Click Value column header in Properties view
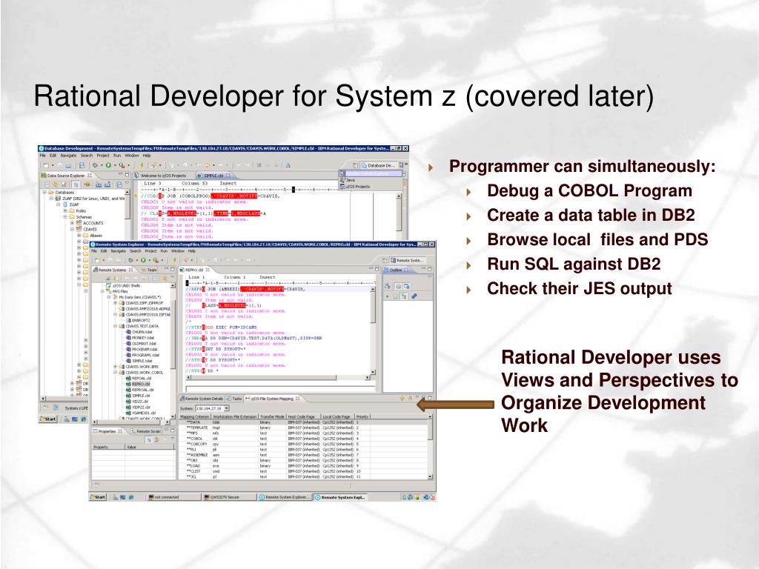 150,447
